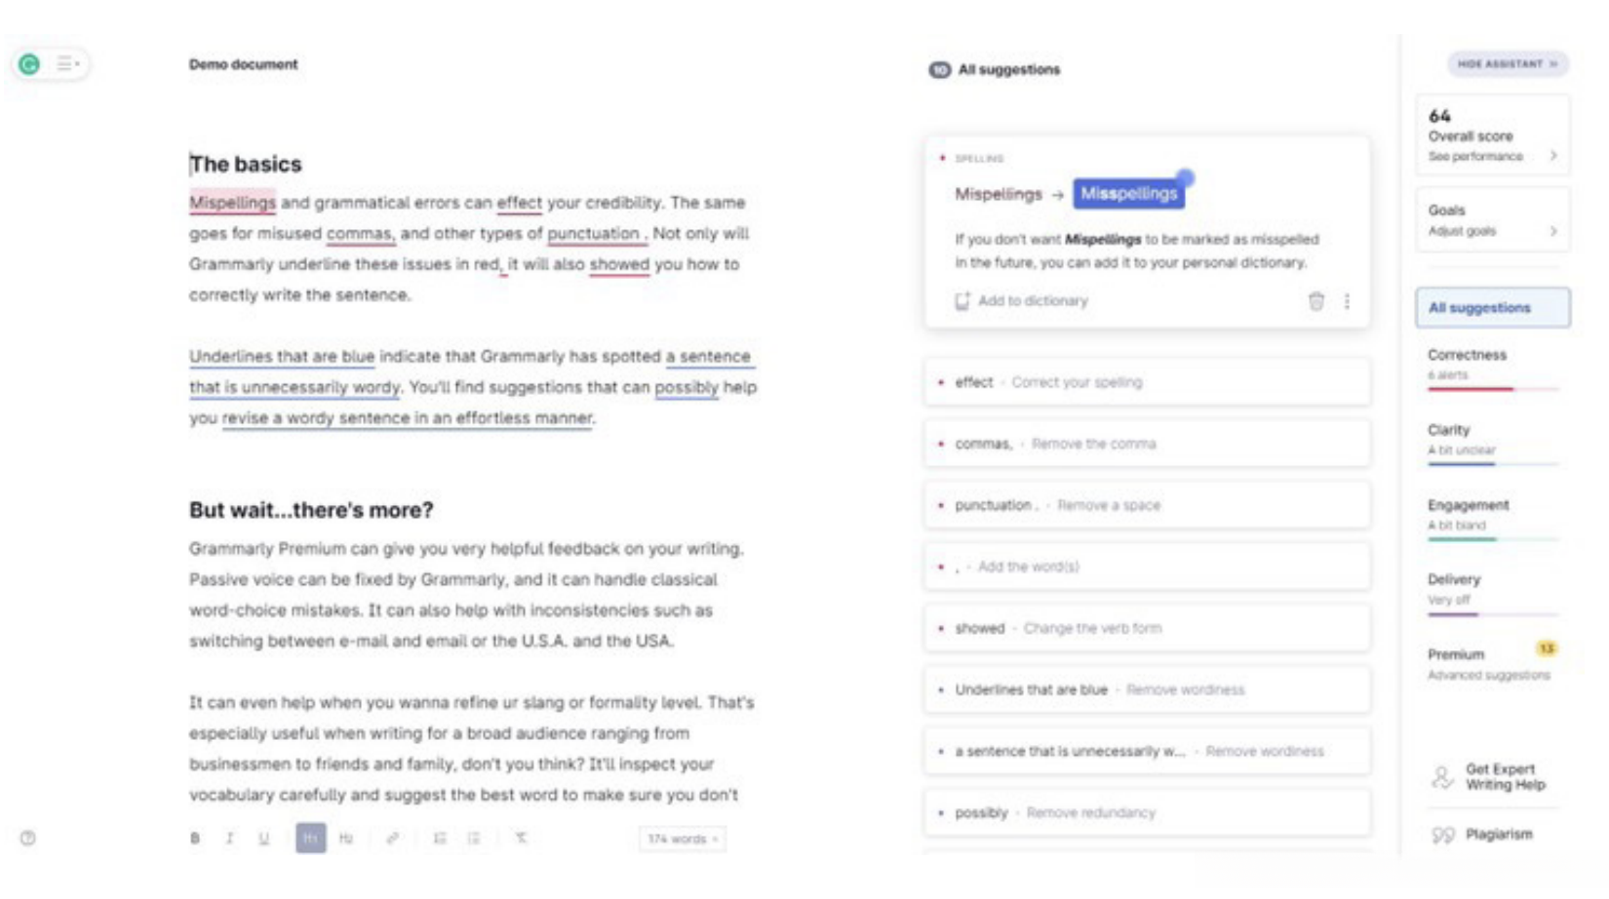Screen dimensions: 1609x899
Task: Toggle the H1 heading style
Action: click(x=310, y=838)
